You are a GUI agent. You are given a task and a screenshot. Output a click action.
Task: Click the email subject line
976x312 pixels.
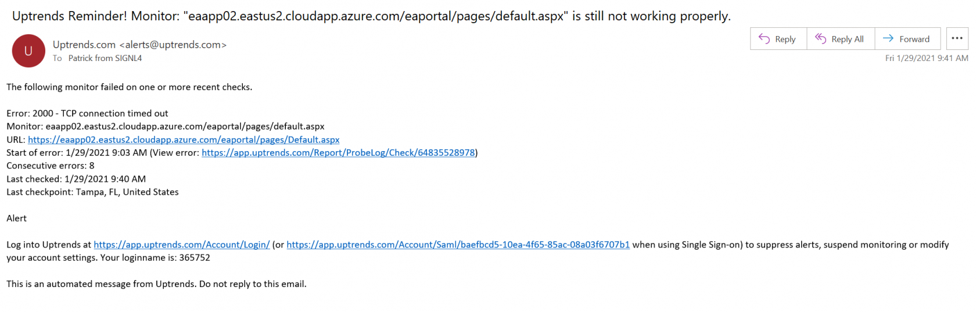pyautogui.click(x=371, y=16)
